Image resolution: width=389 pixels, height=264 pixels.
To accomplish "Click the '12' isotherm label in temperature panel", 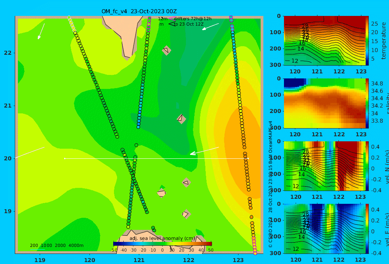I will click(295, 61).
